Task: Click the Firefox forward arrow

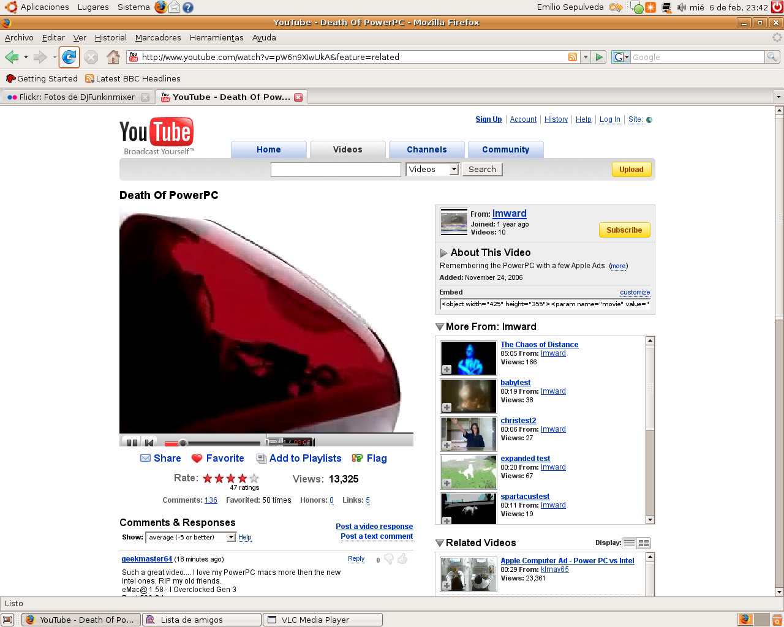Action: (x=40, y=57)
